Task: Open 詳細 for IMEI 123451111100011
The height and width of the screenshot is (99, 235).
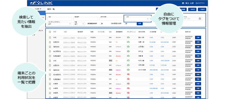Action: (198, 84)
